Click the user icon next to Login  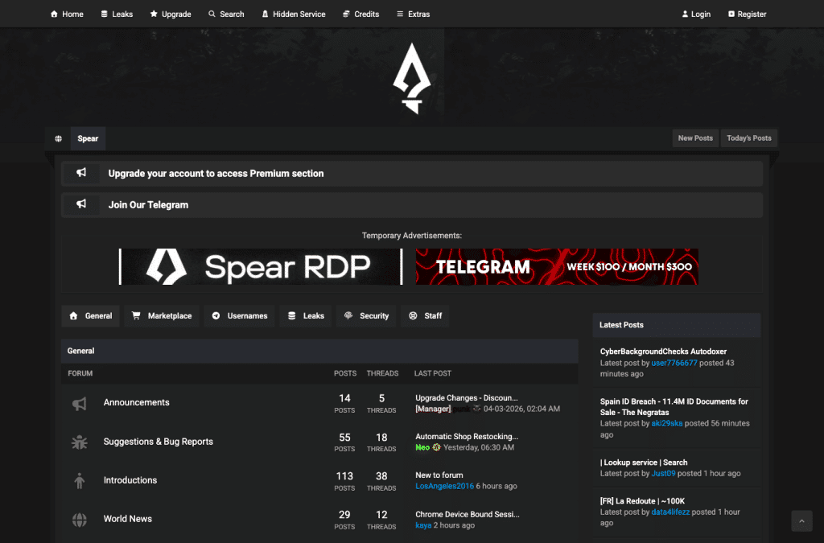pos(685,14)
